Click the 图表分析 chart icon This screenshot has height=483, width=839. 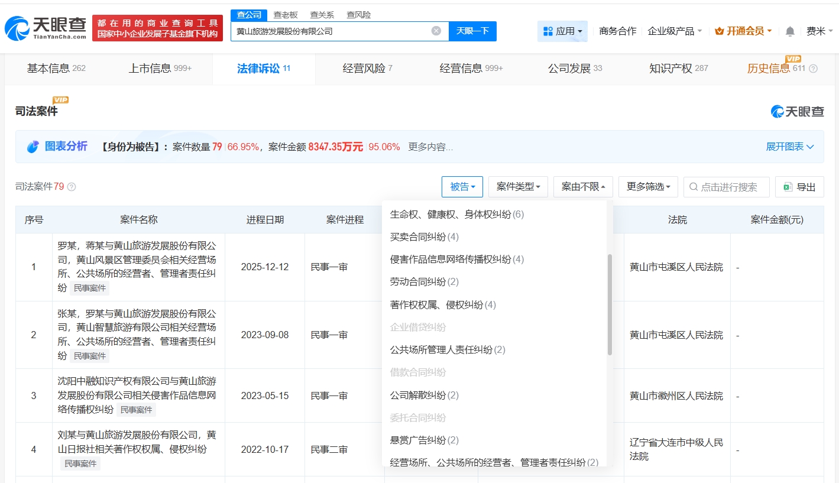(x=33, y=147)
